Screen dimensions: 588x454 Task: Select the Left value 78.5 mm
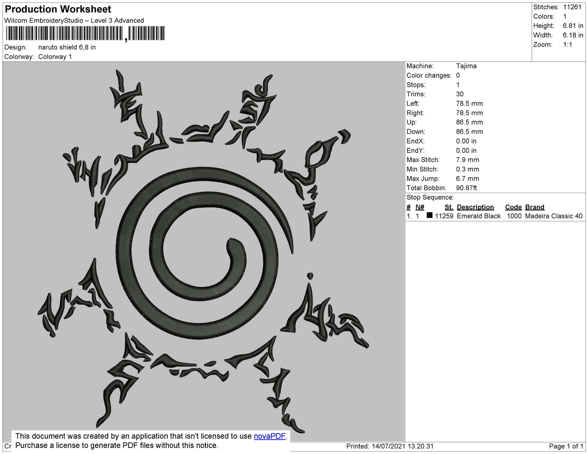(470, 103)
